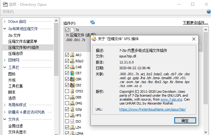Viewport: 211px width, 135px height.
Task: Click the 确定 button in dialog
Action: pyautogui.click(x=185, y=120)
